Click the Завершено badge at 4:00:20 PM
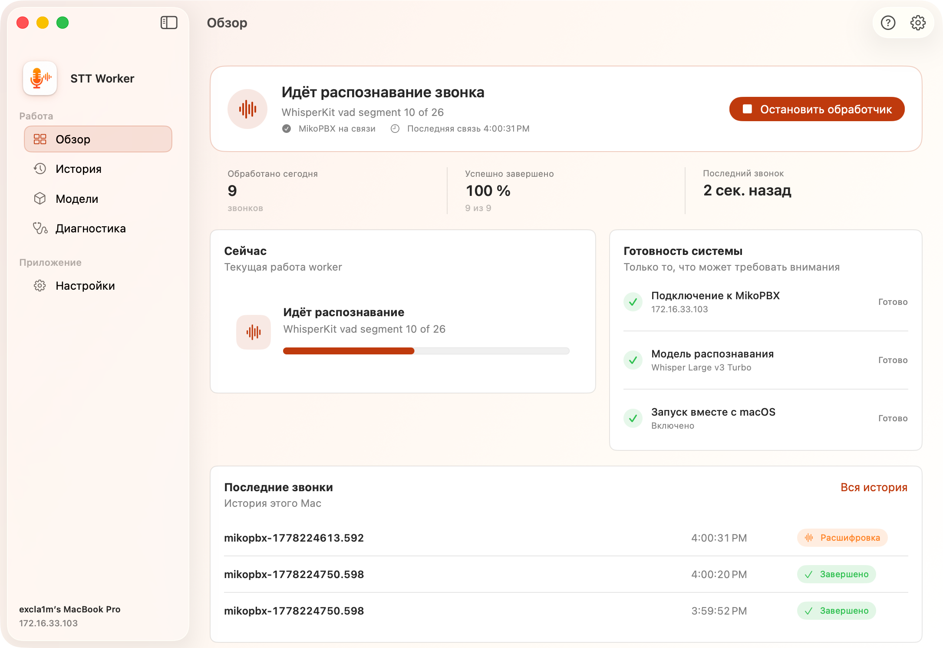The image size is (943, 648). click(837, 574)
